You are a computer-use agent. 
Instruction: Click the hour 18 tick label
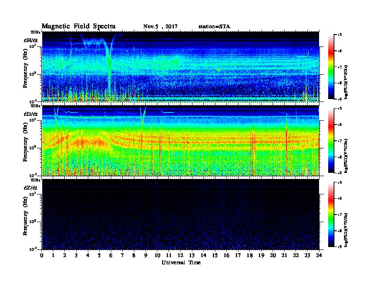click(x=249, y=256)
